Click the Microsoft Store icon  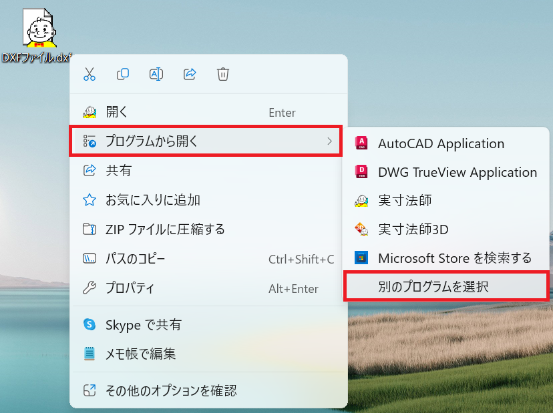[x=361, y=258]
